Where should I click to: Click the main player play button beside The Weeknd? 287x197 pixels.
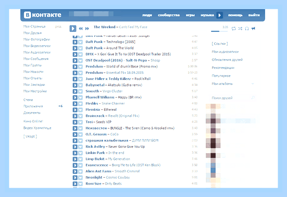73,29
